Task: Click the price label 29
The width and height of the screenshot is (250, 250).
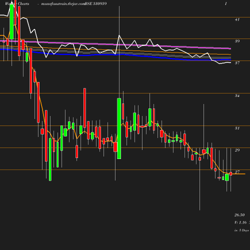Action: pos(237,150)
